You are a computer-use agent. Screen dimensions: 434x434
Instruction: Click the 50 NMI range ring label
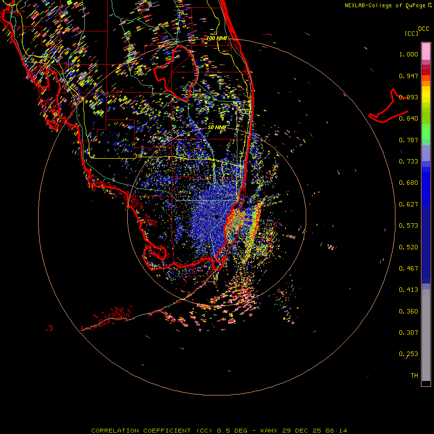pyautogui.click(x=217, y=127)
